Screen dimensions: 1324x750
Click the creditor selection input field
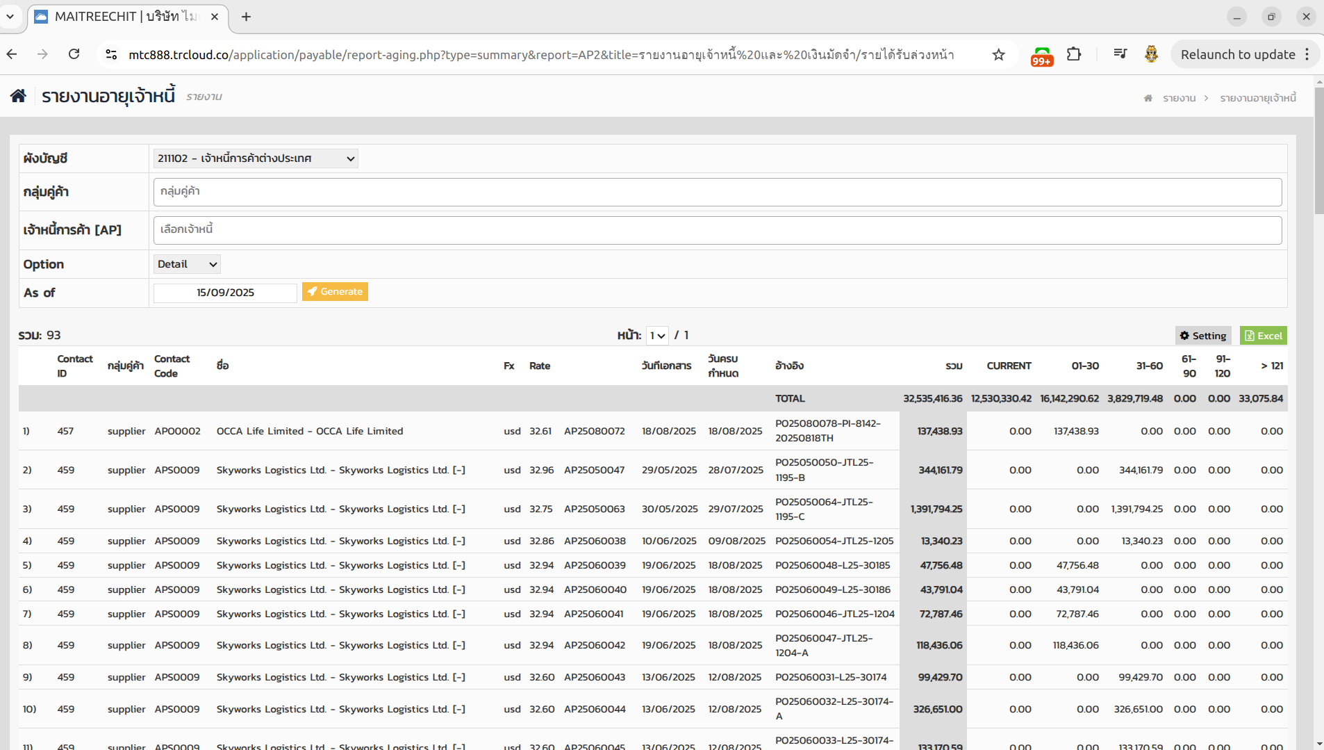coord(717,230)
